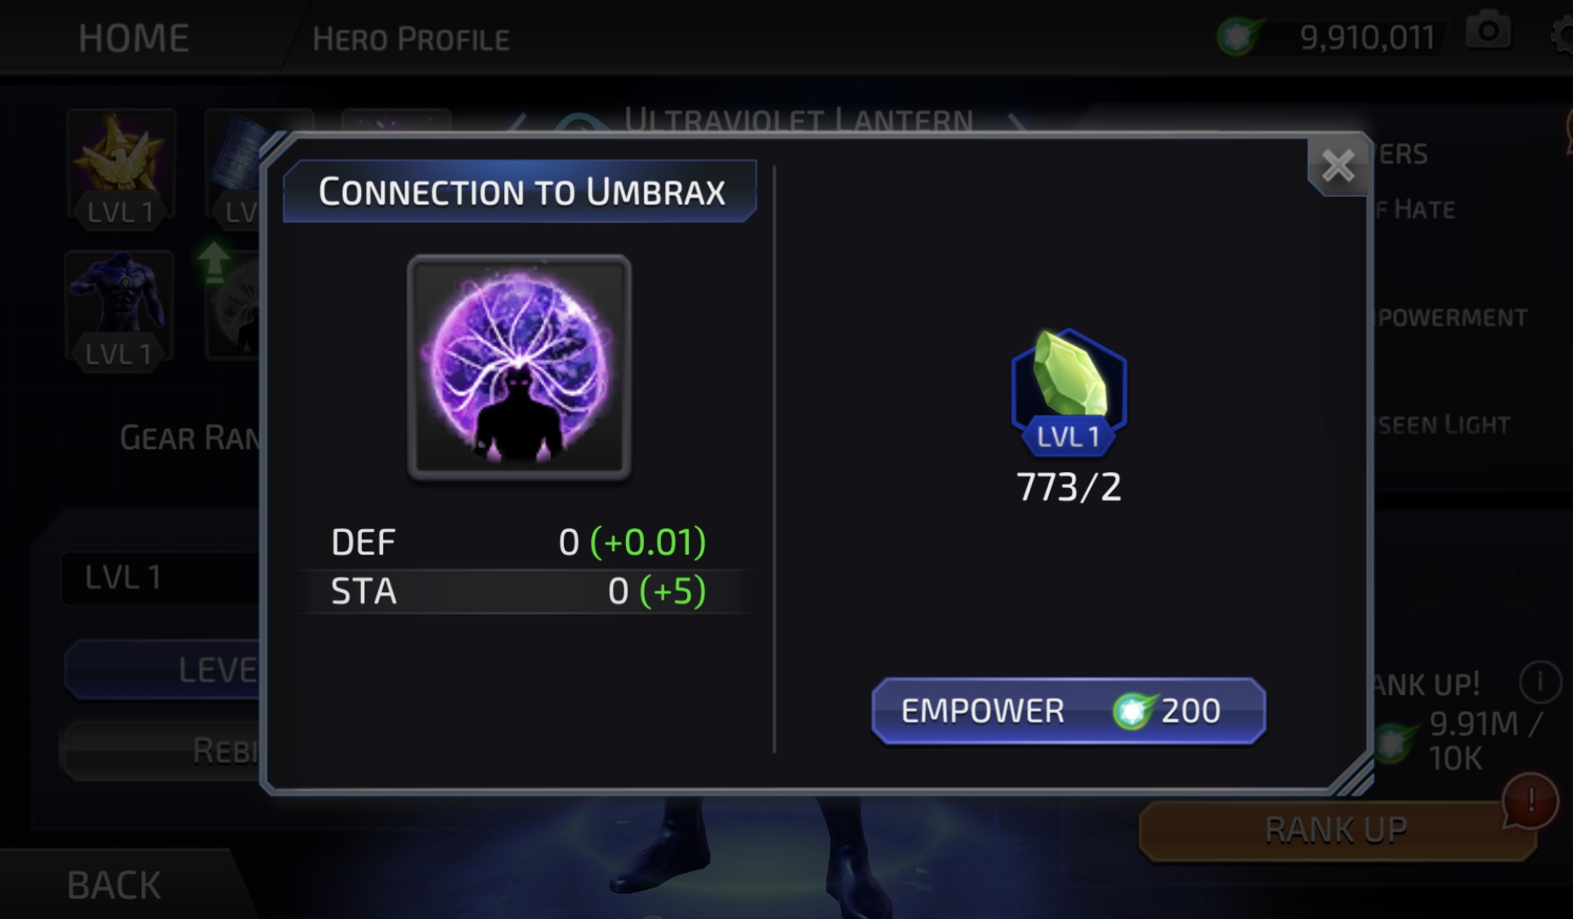Open the Connection to Umbrax ability image
Image resolution: width=1573 pixels, height=919 pixels.
(x=519, y=366)
